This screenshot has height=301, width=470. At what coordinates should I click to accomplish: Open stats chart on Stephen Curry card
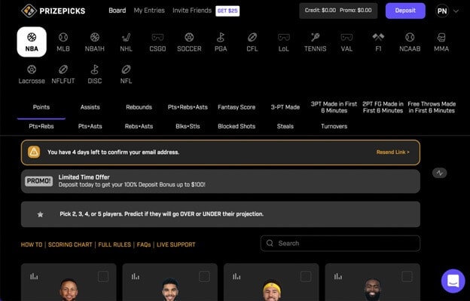[x=34, y=276]
